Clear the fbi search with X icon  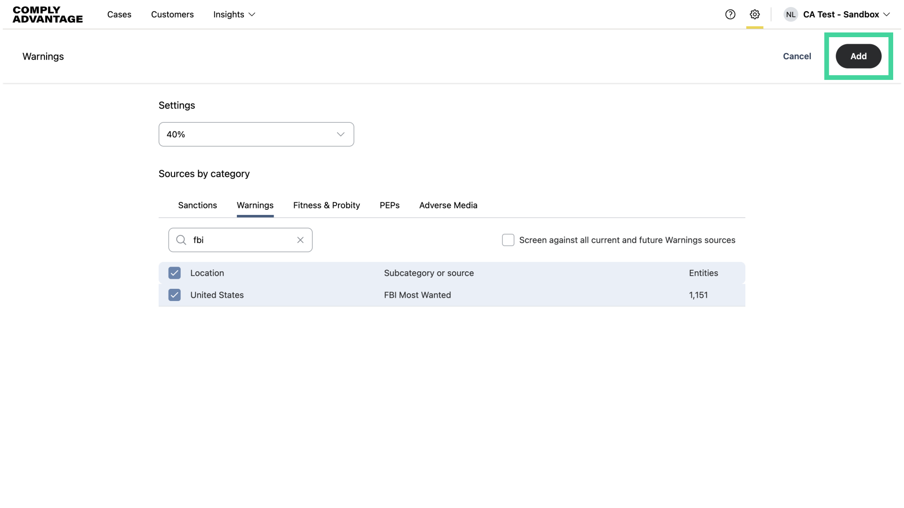click(x=300, y=240)
